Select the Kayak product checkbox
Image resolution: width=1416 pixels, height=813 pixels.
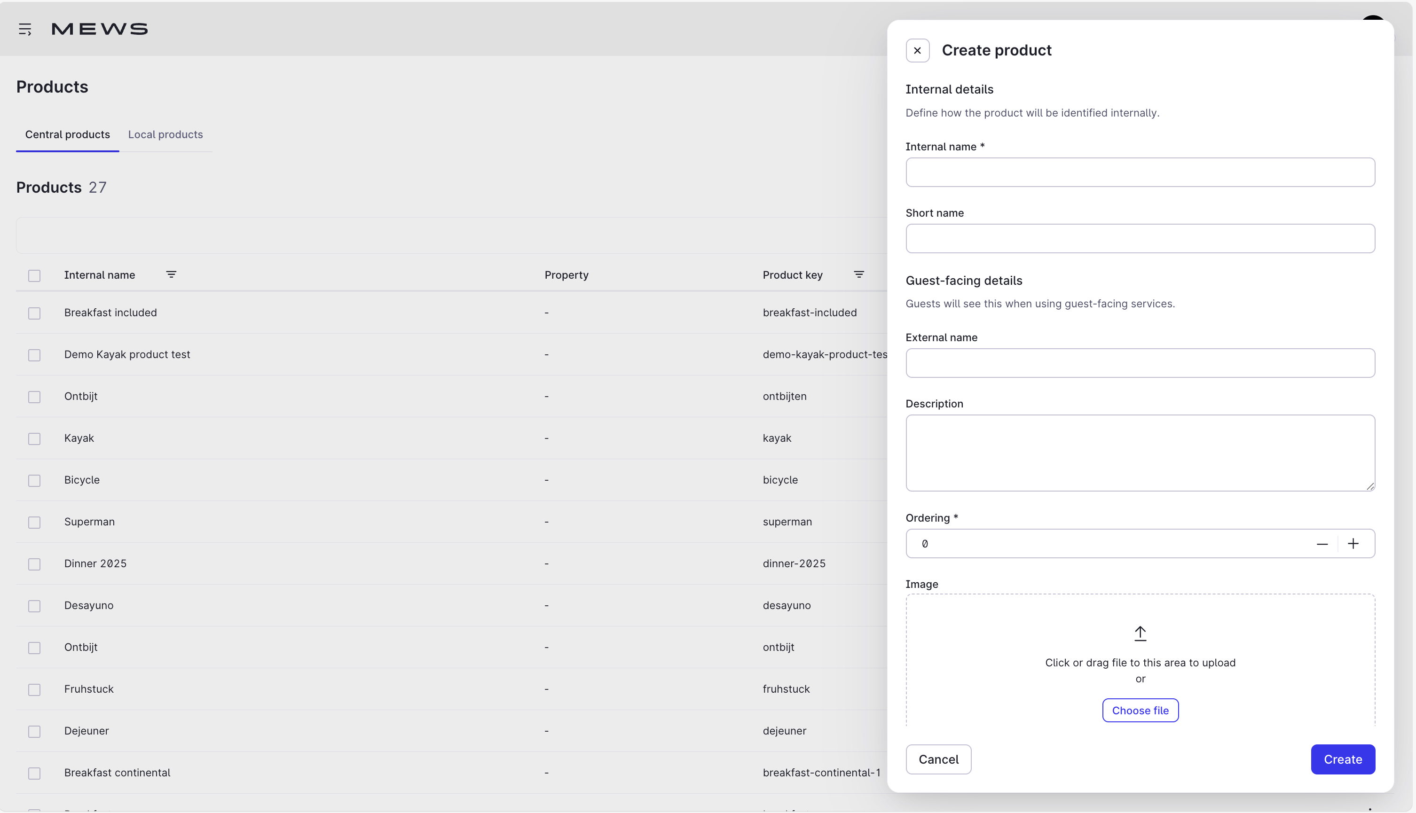point(34,439)
